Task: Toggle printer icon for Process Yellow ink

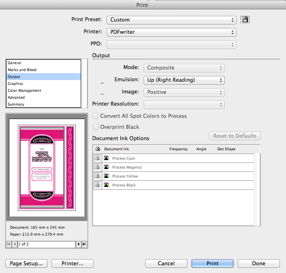Action: tap(97, 176)
